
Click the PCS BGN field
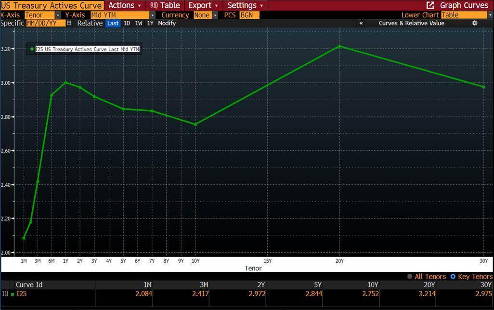coord(249,15)
